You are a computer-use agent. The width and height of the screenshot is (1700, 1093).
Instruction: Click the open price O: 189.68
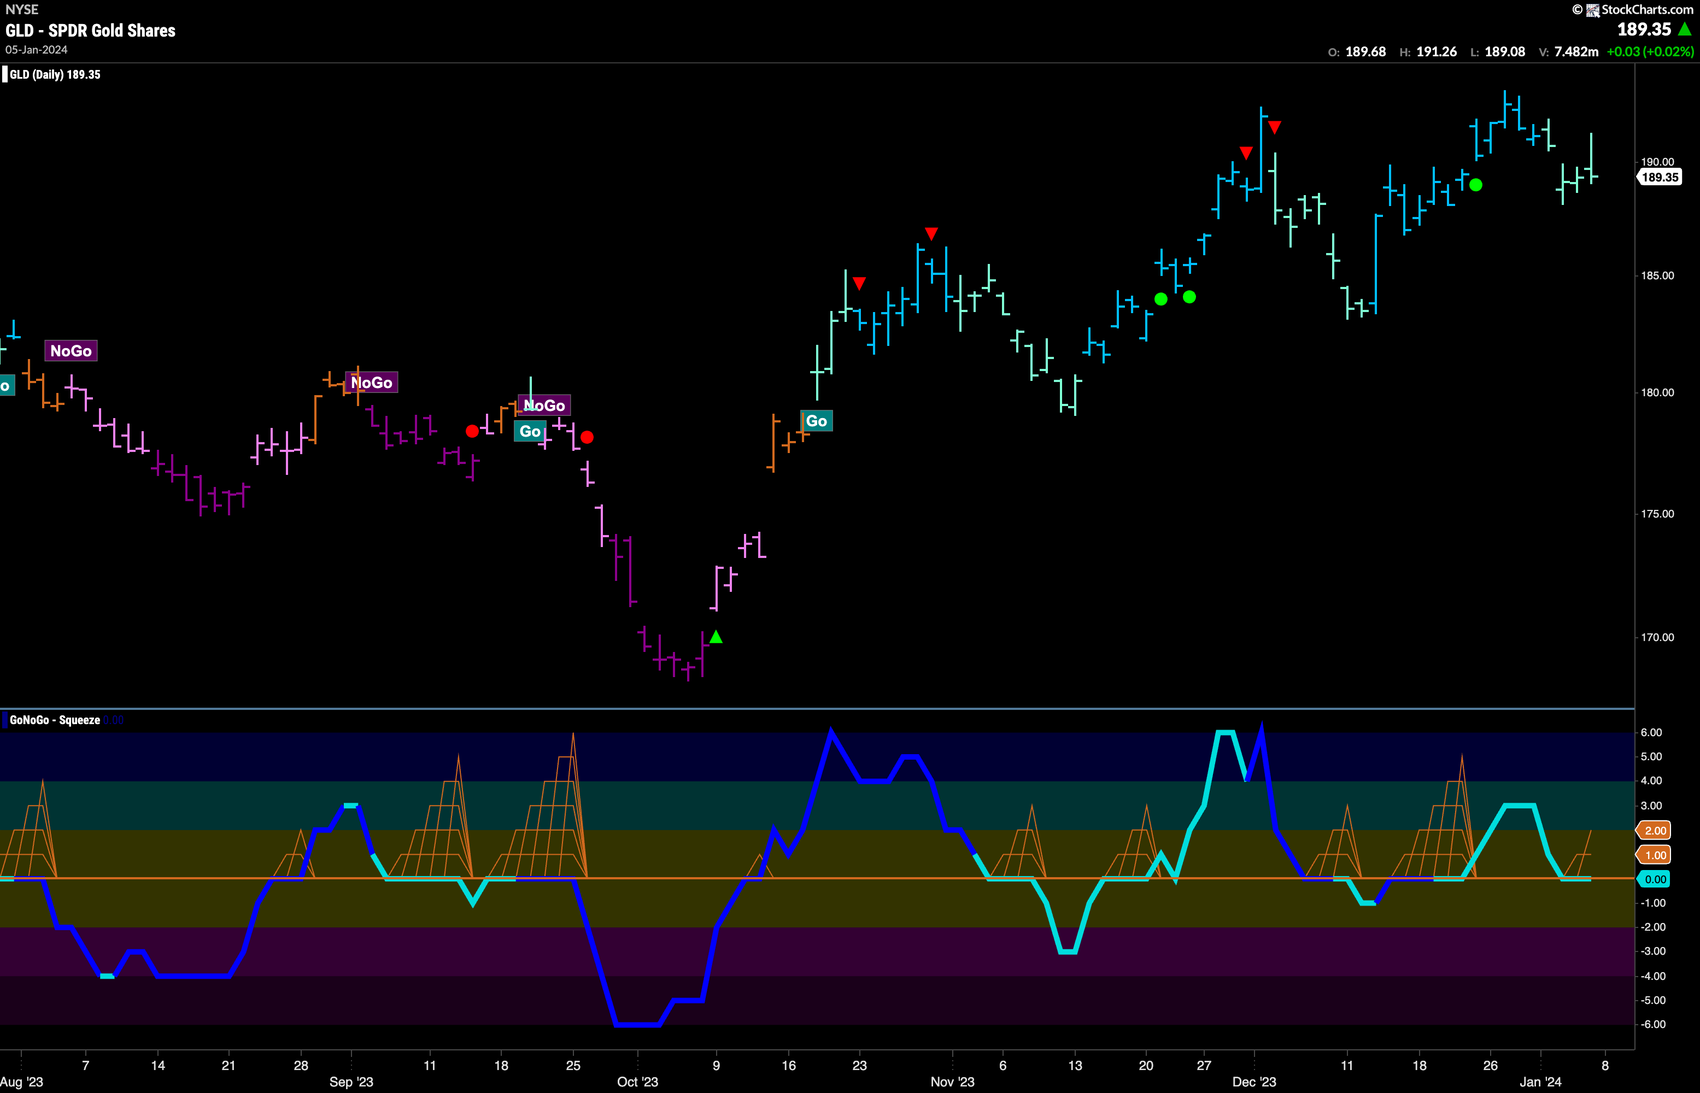[1357, 52]
